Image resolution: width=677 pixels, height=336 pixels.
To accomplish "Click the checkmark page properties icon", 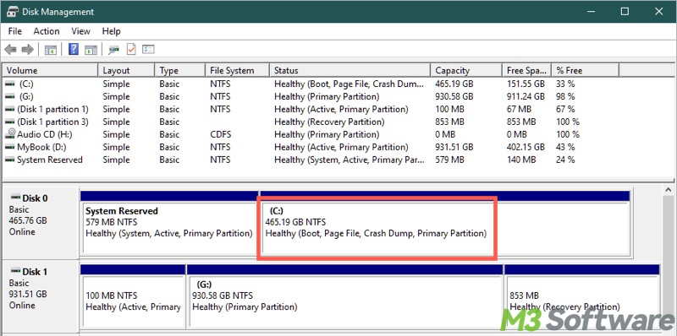I will (x=131, y=49).
